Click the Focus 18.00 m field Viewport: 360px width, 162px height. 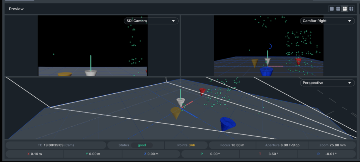point(232,145)
